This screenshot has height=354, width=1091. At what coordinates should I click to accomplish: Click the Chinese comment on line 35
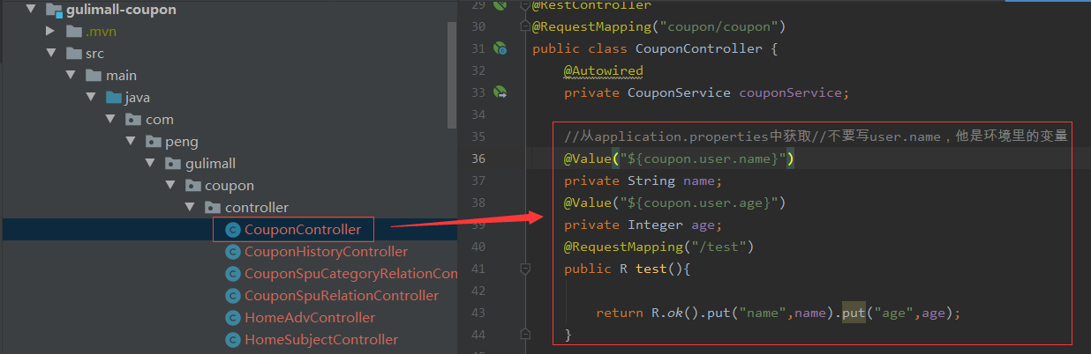point(816,136)
